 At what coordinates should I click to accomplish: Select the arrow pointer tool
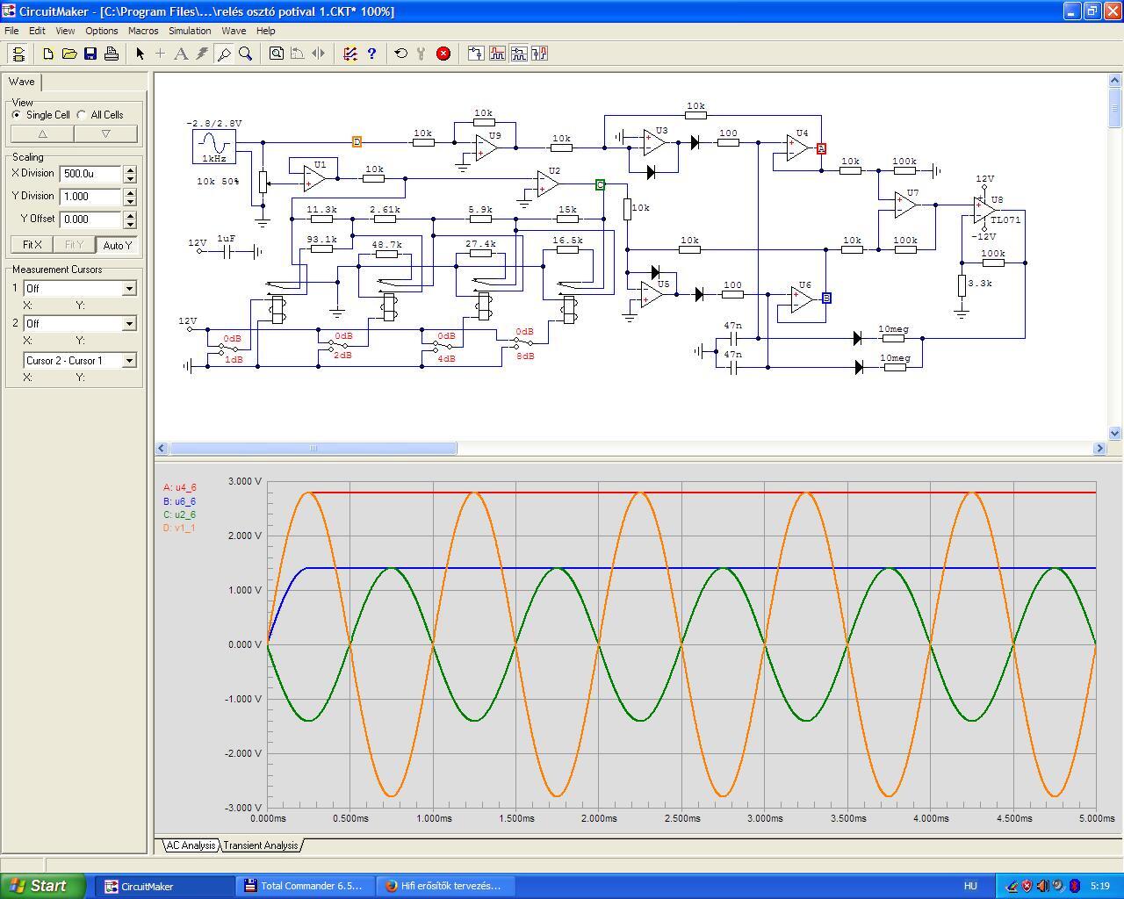(140, 54)
